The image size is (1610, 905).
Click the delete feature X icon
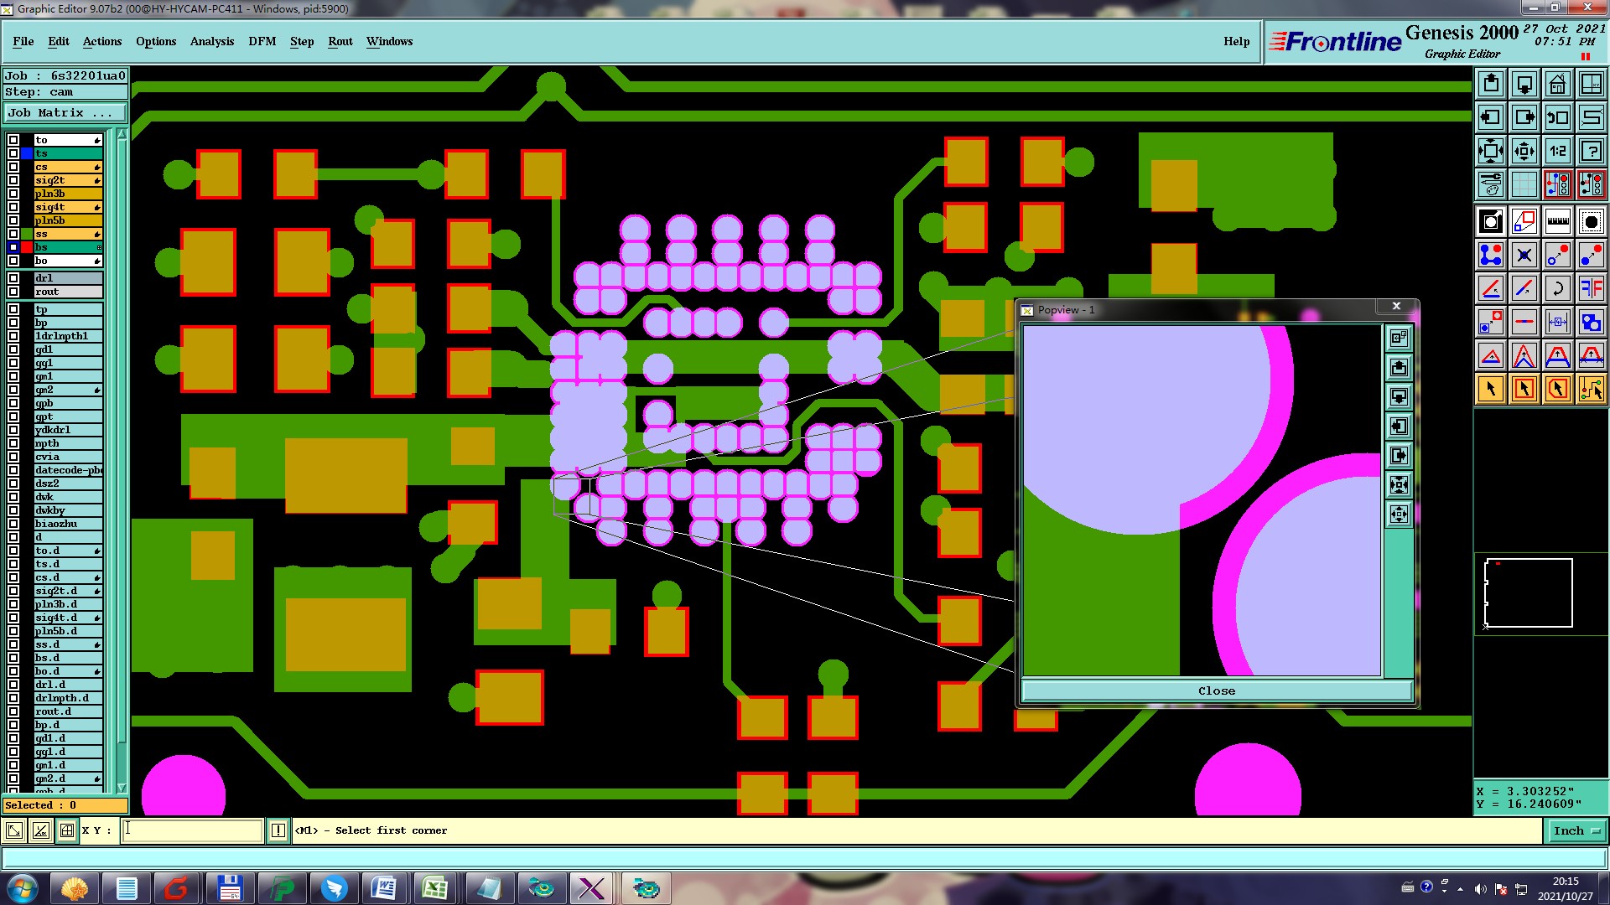pyautogui.click(x=1524, y=255)
